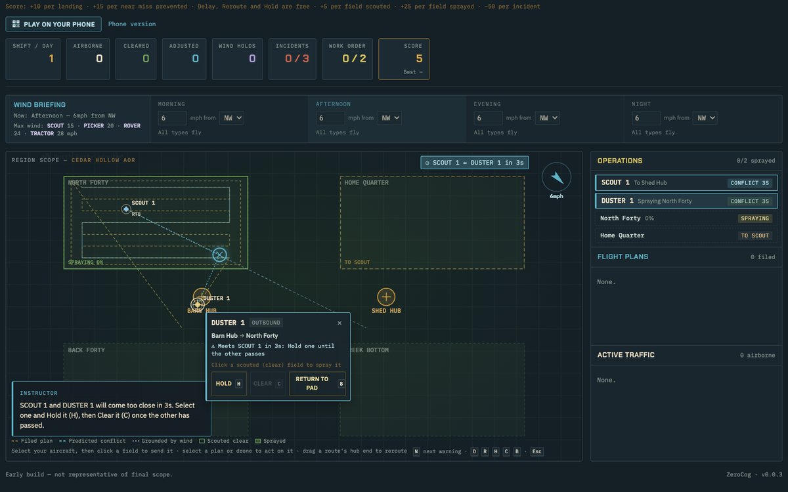Click DUSTER 1 CONFLICT 3S badge
788x492 pixels.
749,201
